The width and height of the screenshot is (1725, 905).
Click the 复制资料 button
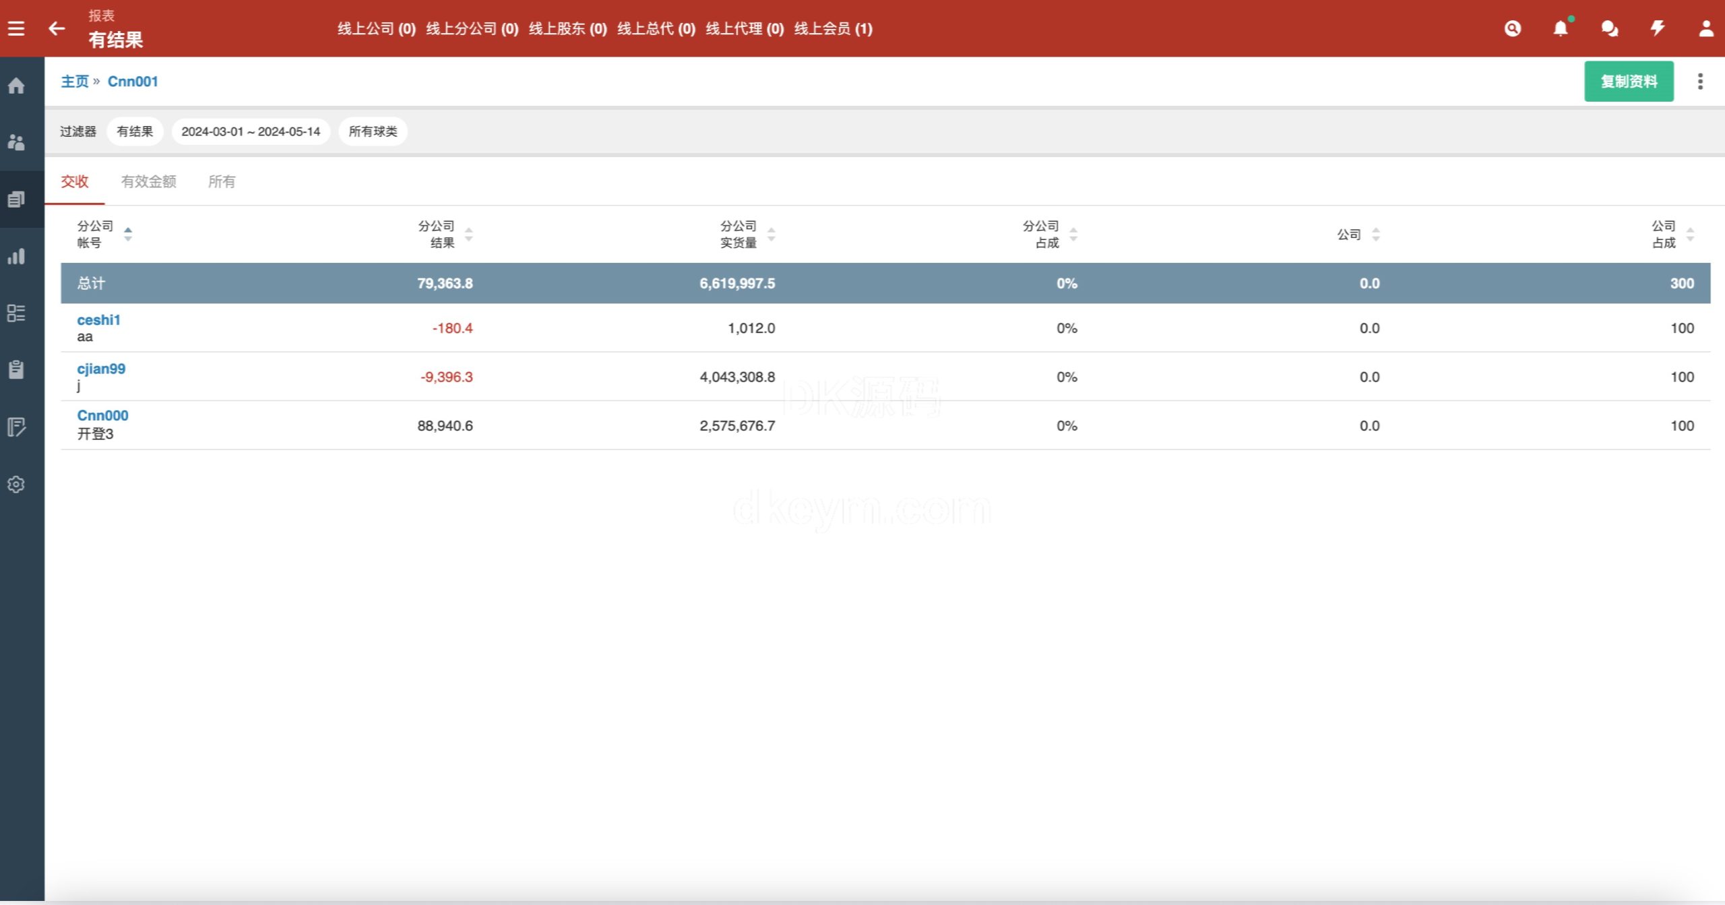[1629, 82]
